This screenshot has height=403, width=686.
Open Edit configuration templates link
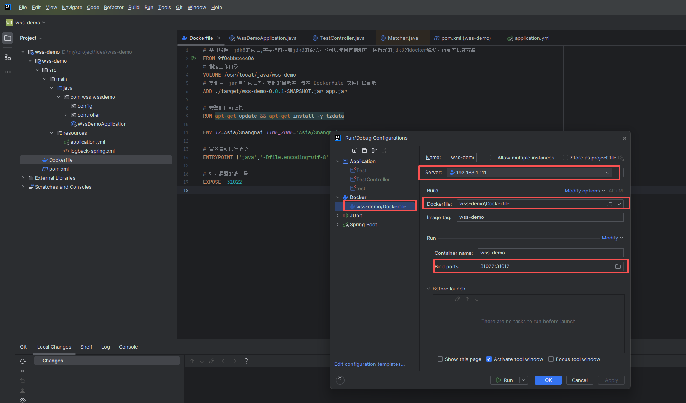369,364
